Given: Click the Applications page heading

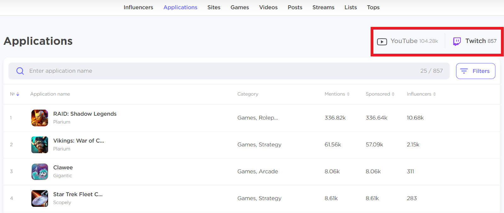Looking at the screenshot, I should (x=38, y=41).
